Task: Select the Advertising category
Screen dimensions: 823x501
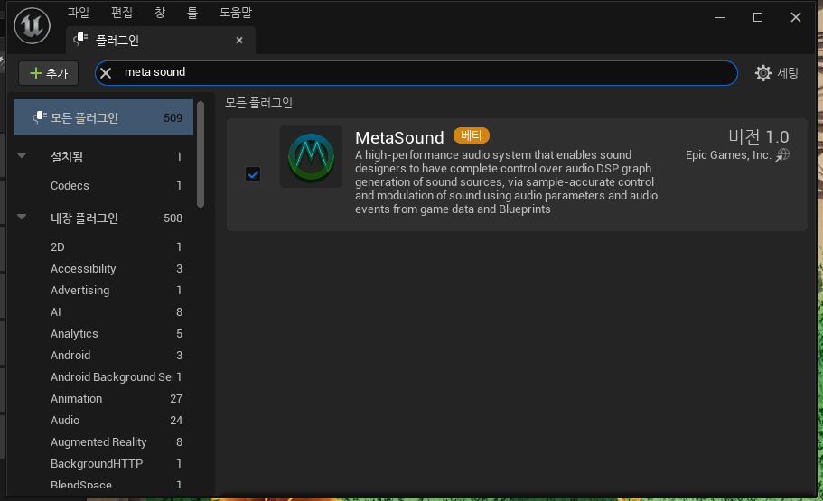Action: click(104, 290)
